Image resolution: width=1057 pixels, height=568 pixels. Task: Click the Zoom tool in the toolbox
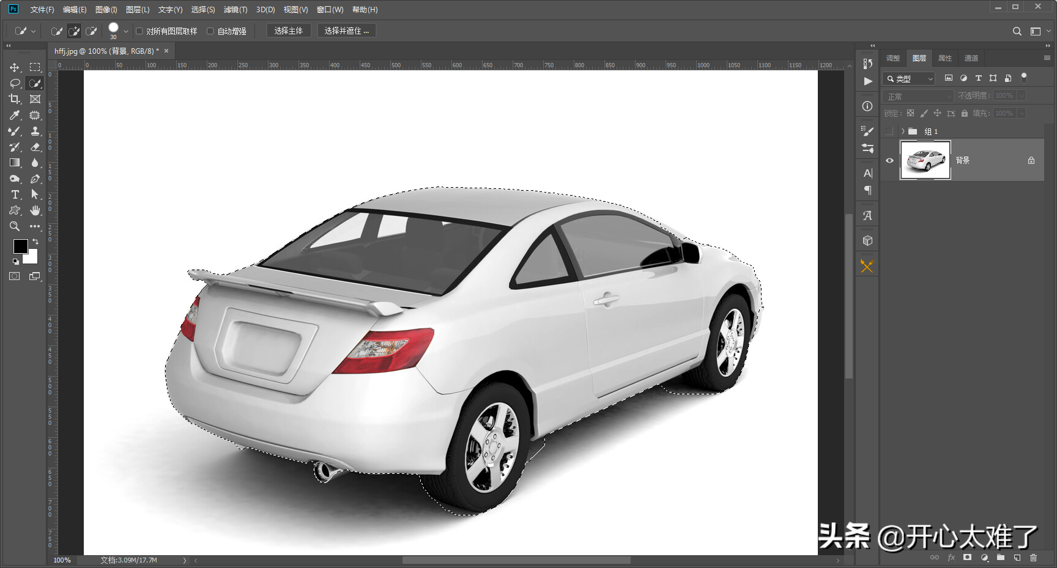click(x=15, y=226)
